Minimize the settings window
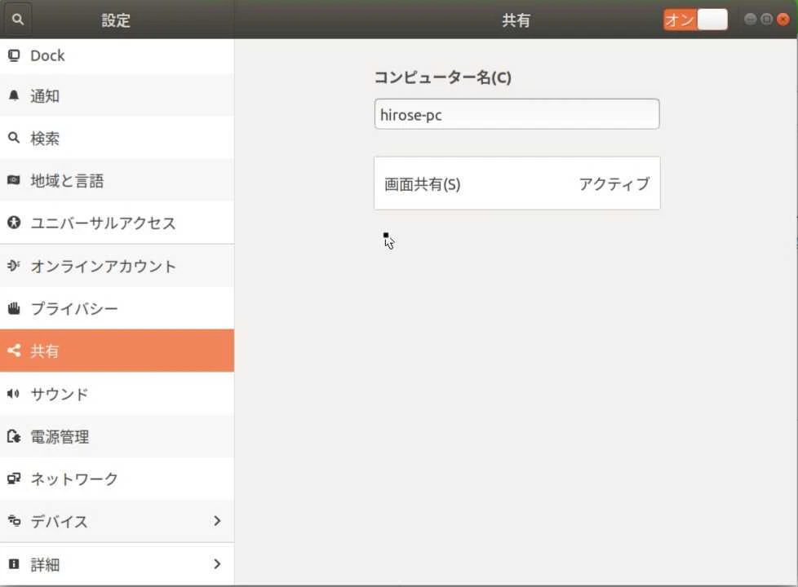Viewport: 798px width, 587px height. point(750,20)
